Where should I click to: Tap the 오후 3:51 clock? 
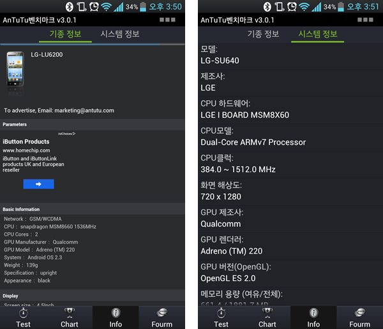[363, 6]
